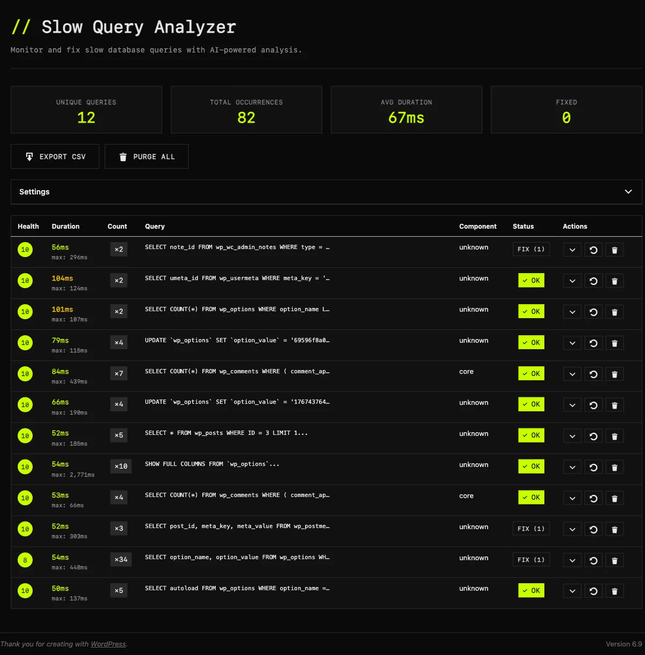Sort the table by the Duration column

tap(65, 226)
